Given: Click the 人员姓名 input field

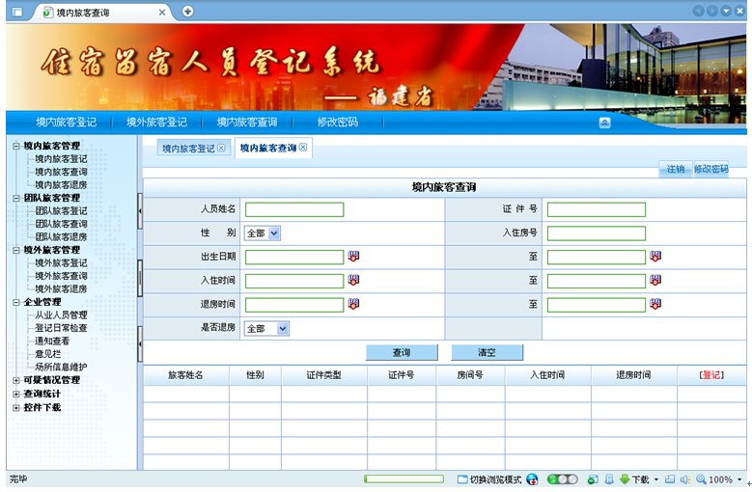Looking at the screenshot, I should click(294, 209).
